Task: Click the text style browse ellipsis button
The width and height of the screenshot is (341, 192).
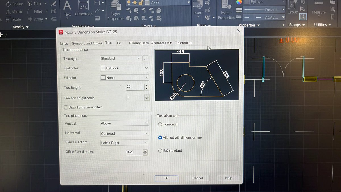Action: 145,59
